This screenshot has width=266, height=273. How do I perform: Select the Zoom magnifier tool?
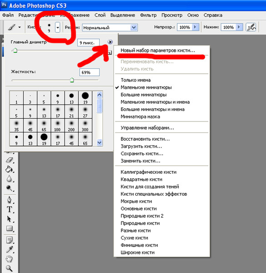click(9, 268)
